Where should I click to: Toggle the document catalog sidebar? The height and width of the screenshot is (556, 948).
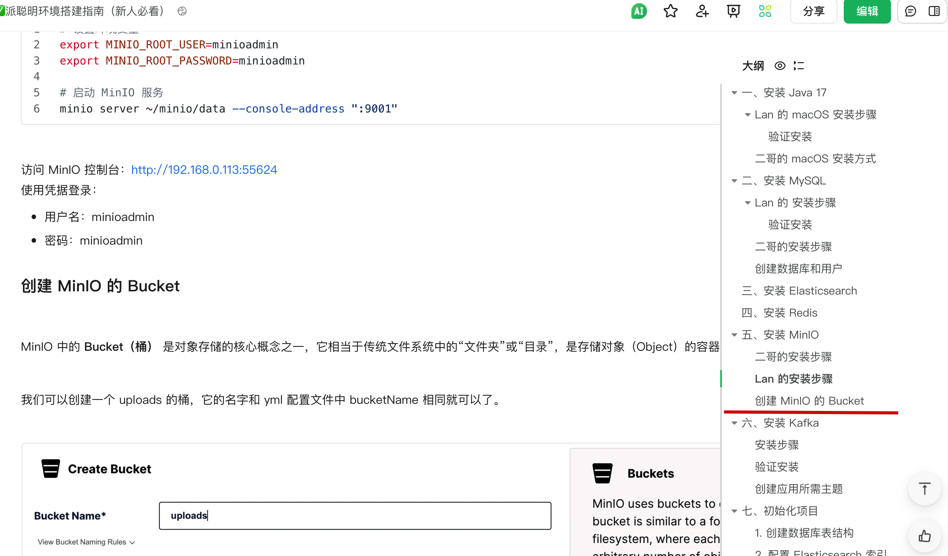tap(934, 11)
